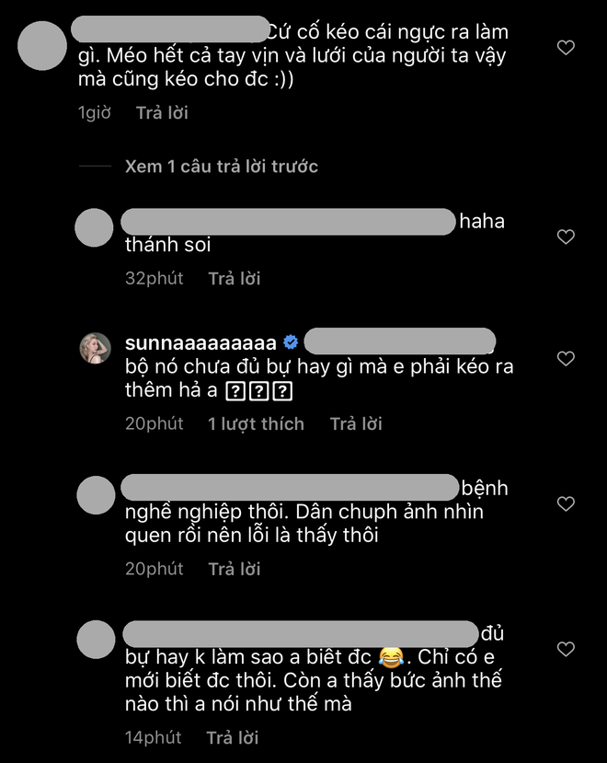Like the "bệnh nghề nghiệp thôi" reply
Viewport: 607px width, 763px height.
pyautogui.click(x=566, y=503)
